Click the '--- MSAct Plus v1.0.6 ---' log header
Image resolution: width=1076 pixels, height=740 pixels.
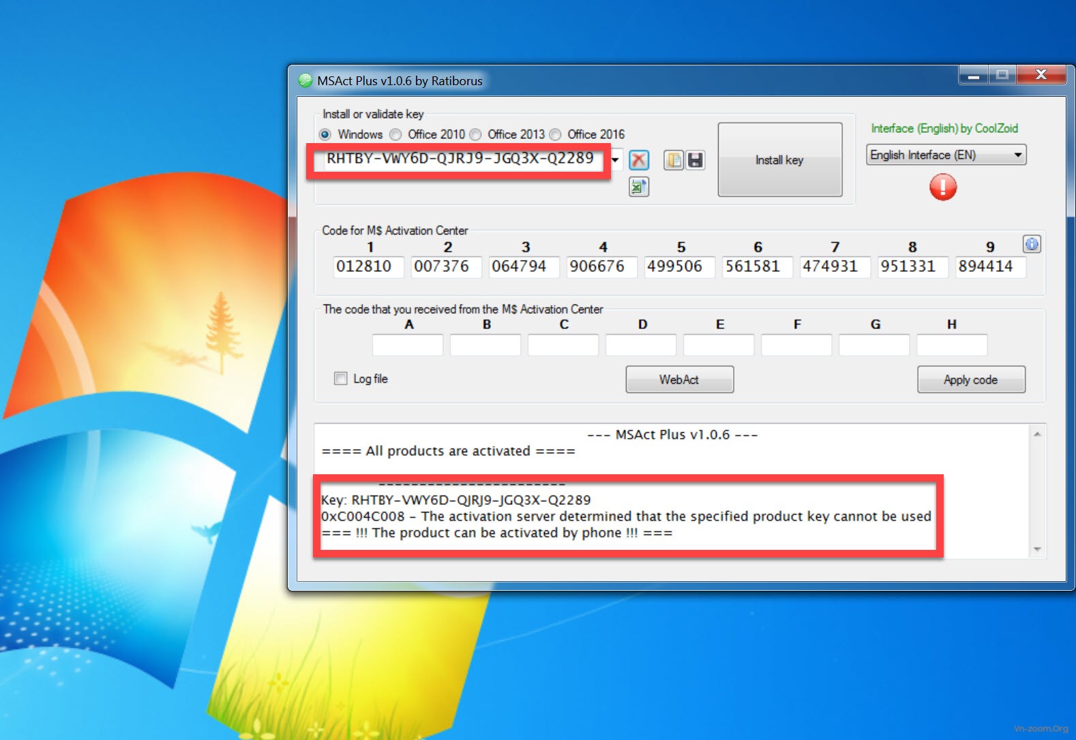(x=672, y=435)
